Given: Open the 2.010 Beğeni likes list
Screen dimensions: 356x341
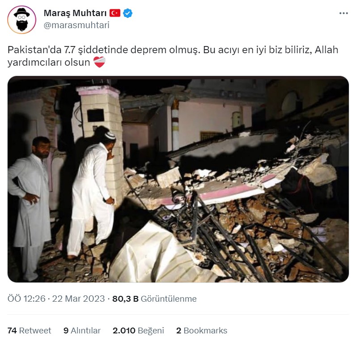Looking at the screenshot, I should [x=138, y=331].
